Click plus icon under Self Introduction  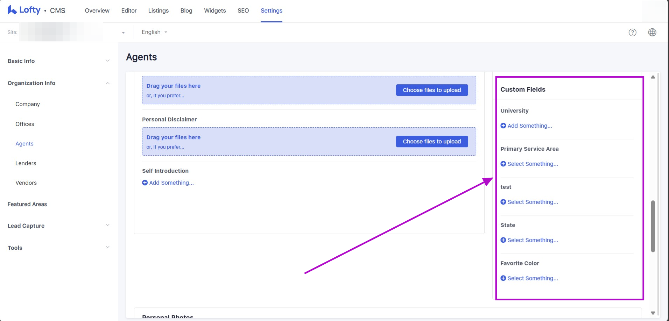(x=145, y=183)
